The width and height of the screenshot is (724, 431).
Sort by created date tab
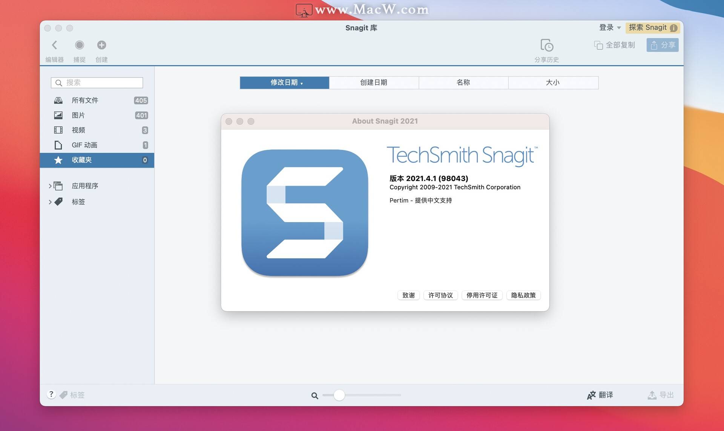[x=374, y=83]
